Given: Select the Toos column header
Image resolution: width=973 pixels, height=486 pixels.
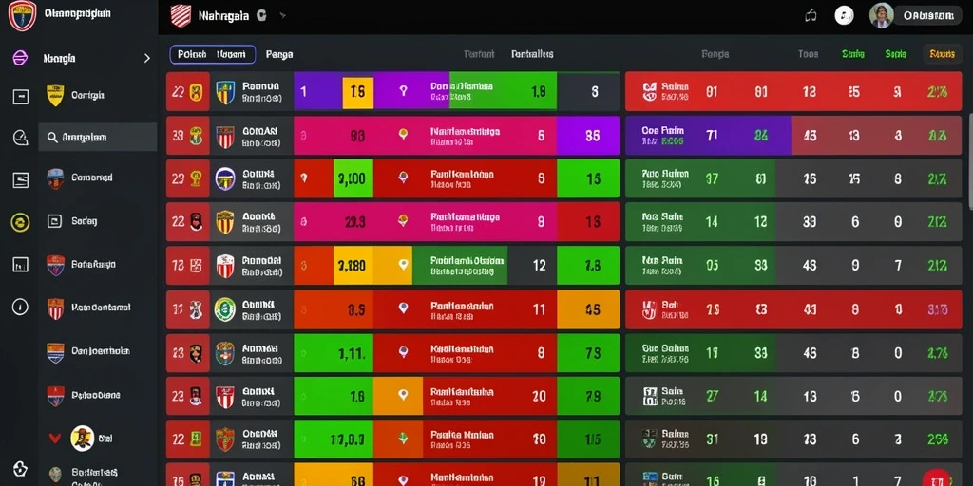Looking at the screenshot, I should tap(808, 54).
